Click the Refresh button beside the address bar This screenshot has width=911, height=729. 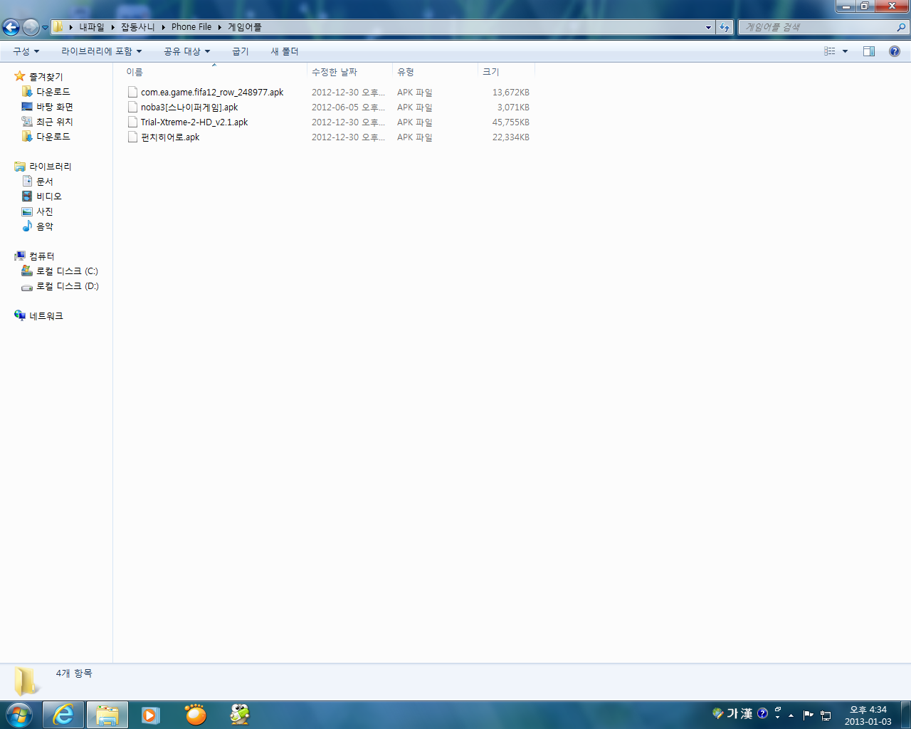[x=725, y=27]
